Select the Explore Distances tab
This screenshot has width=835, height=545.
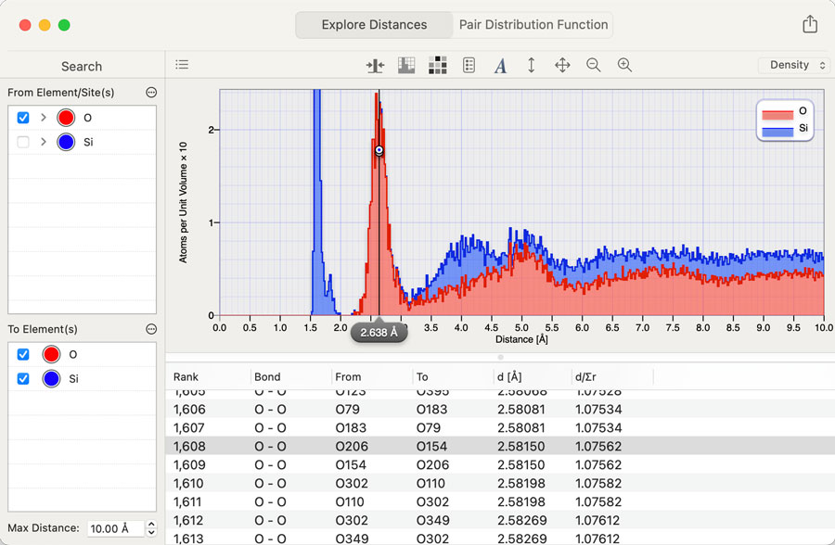pos(374,25)
